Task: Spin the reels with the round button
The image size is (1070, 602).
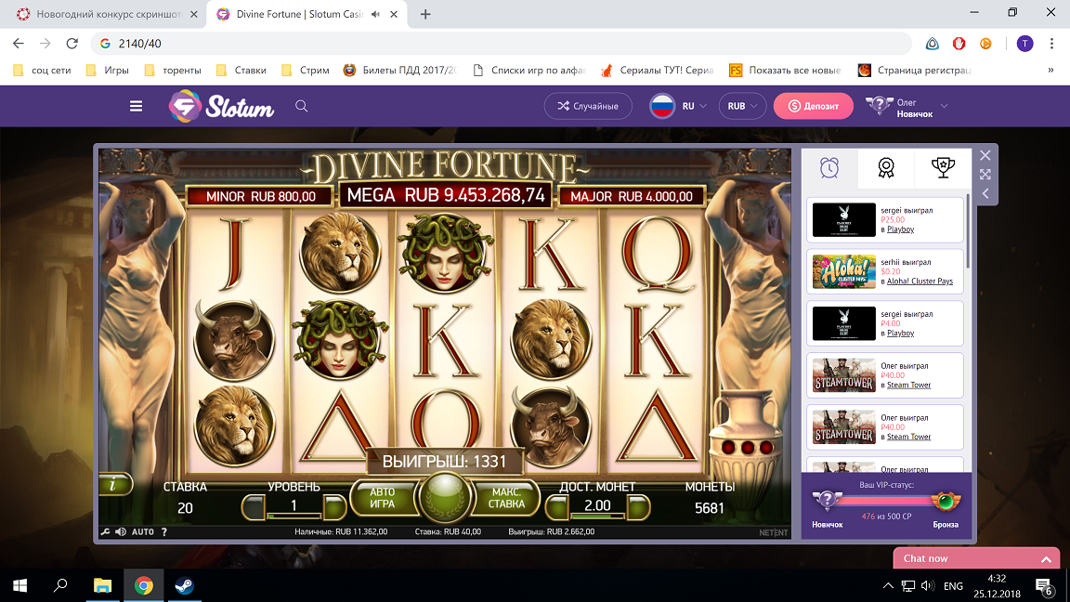Action: 445,496
